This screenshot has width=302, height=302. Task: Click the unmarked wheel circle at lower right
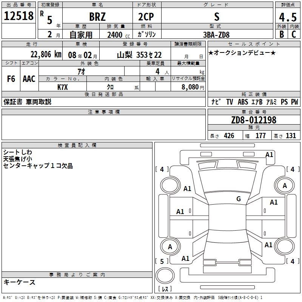tap(285, 247)
